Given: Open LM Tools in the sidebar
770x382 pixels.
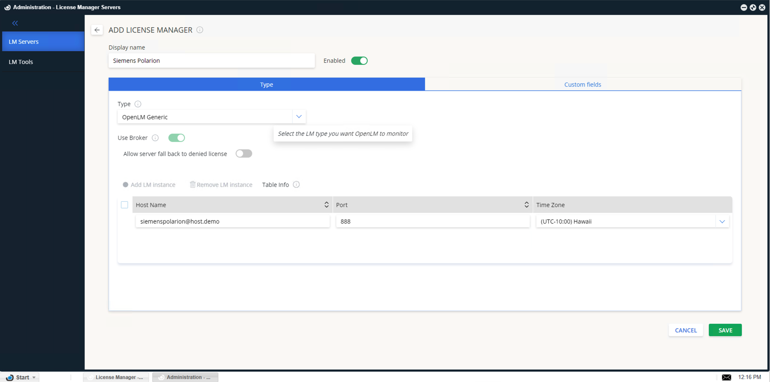Looking at the screenshot, I should tap(21, 62).
